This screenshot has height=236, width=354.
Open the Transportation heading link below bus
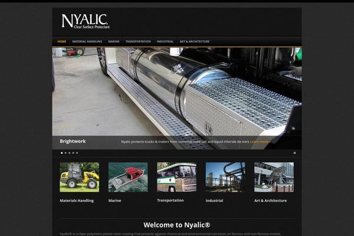click(171, 201)
